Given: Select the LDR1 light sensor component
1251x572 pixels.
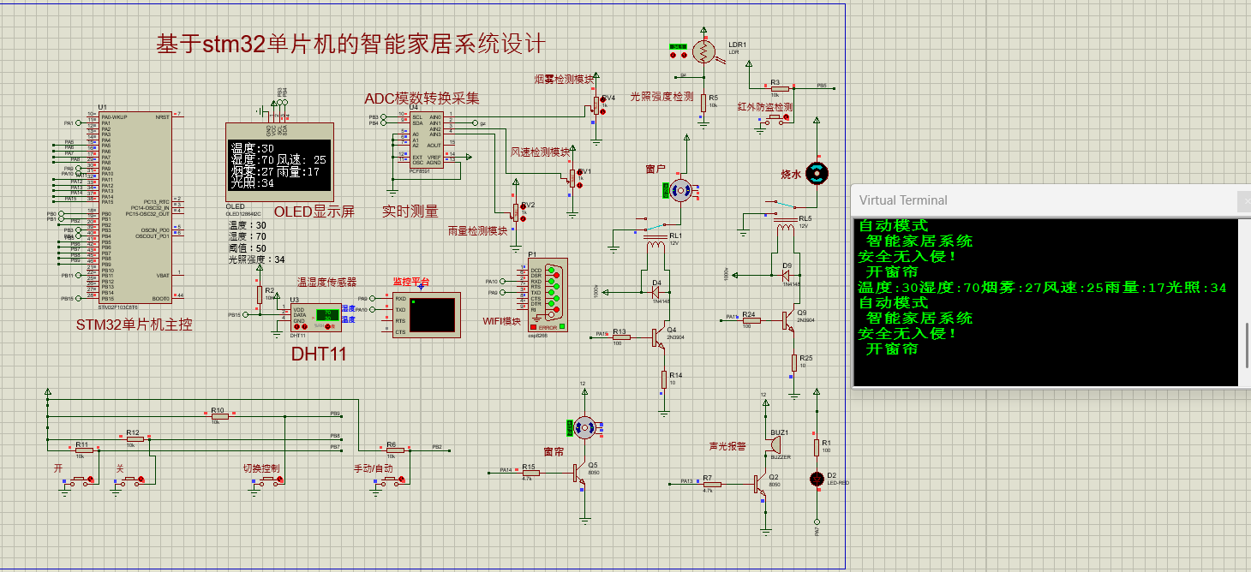Looking at the screenshot, I should point(704,53).
